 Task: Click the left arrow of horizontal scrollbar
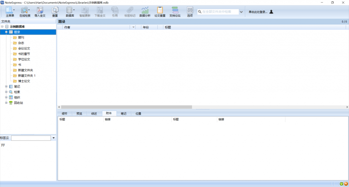click(59, 107)
